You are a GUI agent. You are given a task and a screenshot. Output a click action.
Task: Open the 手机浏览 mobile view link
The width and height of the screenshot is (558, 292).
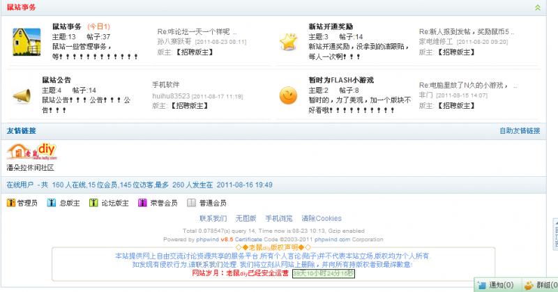279,218
